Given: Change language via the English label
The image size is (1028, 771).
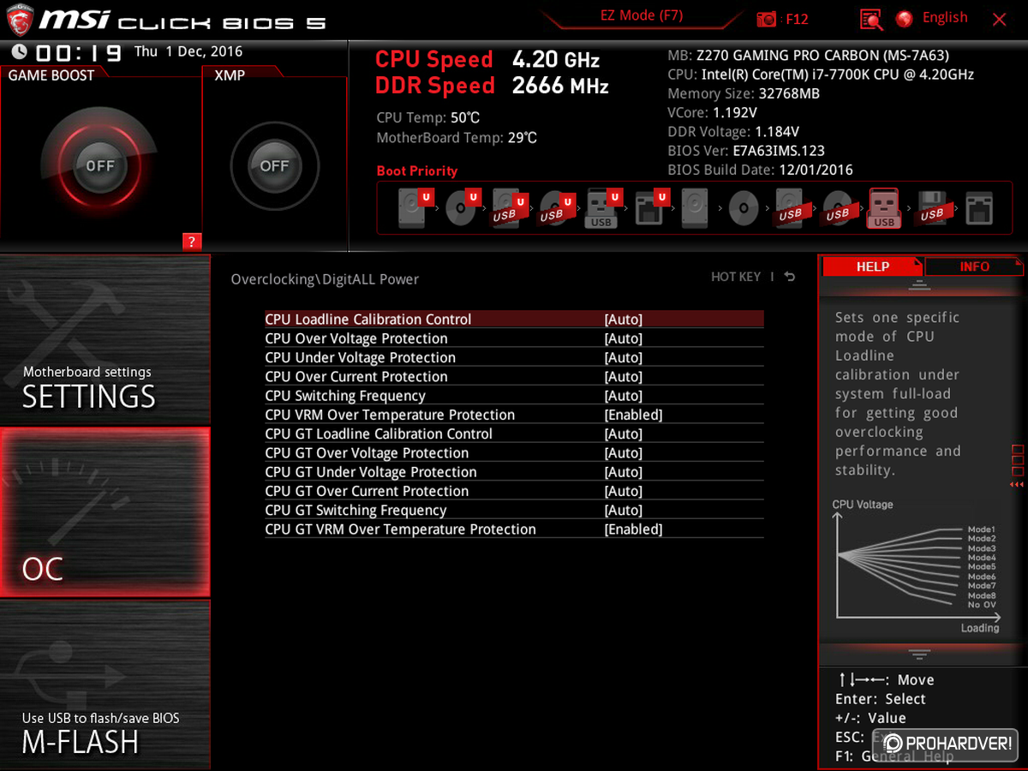Looking at the screenshot, I should (x=945, y=18).
